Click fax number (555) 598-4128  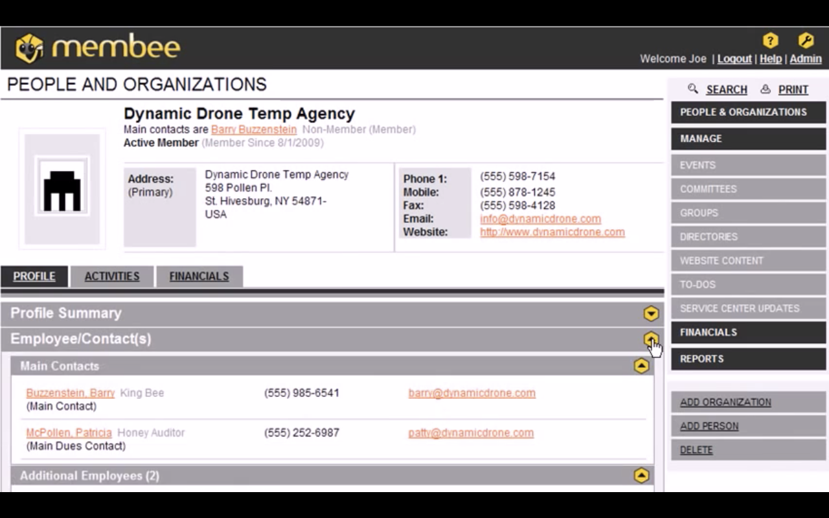pyautogui.click(x=517, y=205)
